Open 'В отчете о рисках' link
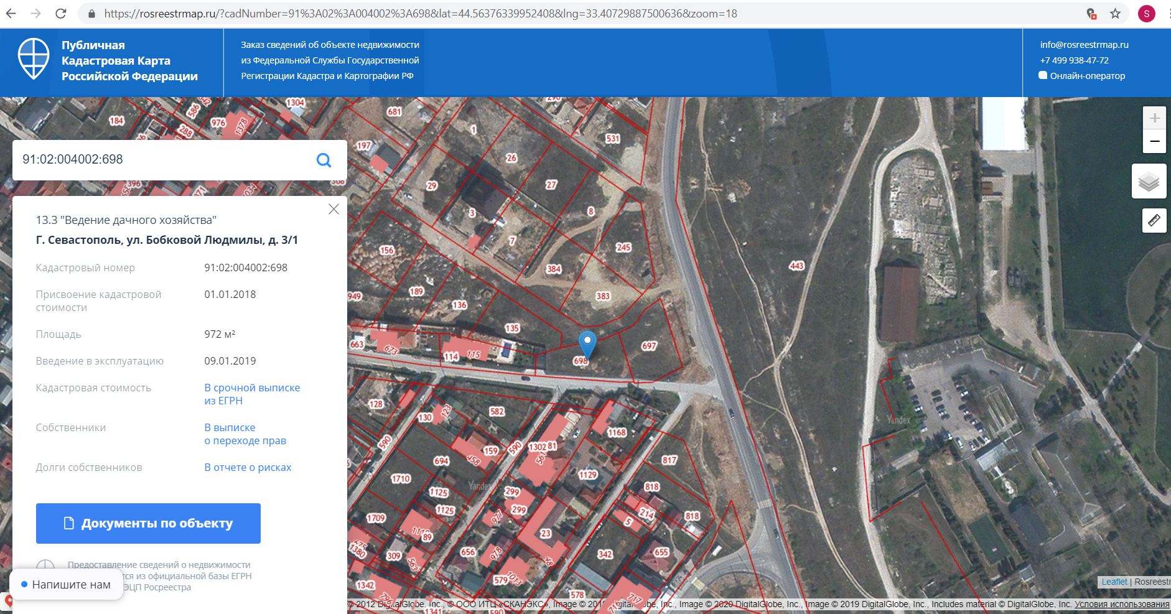Viewport: 1171px width, 614px height. [248, 468]
